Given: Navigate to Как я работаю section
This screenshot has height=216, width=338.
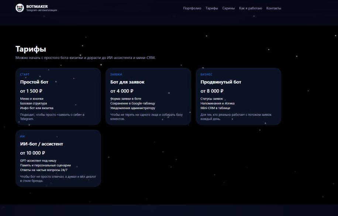Looking at the screenshot, I should pos(250,8).
